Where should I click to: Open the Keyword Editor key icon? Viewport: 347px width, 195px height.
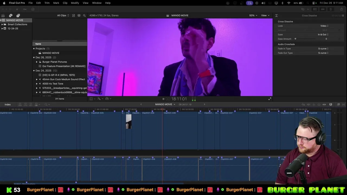(x=25, y=9)
